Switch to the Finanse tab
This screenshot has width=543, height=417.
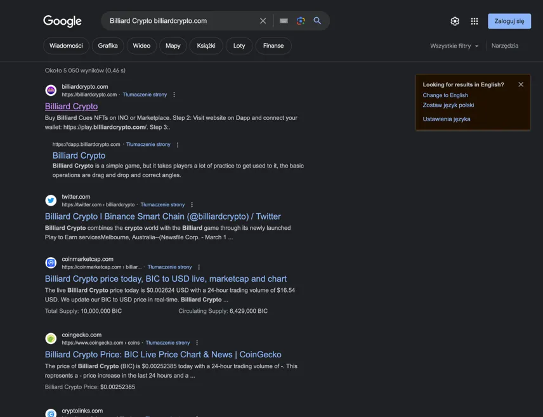click(273, 46)
